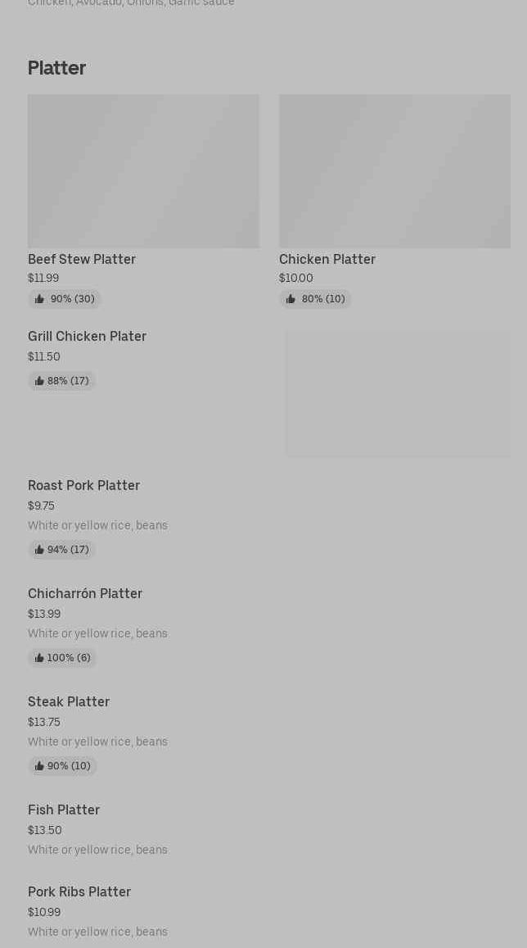This screenshot has width=527, height=948.
Task: Open the Chicken Platter photo
Action: pos(394,170)
